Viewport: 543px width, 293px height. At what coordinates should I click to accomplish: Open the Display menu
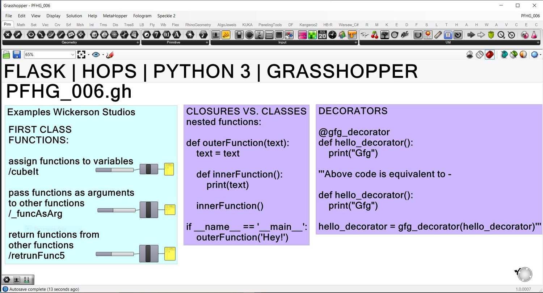(x=54, y=16)
